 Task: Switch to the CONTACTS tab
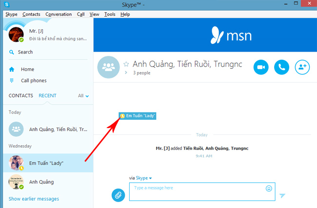click(x=20, y=95)
